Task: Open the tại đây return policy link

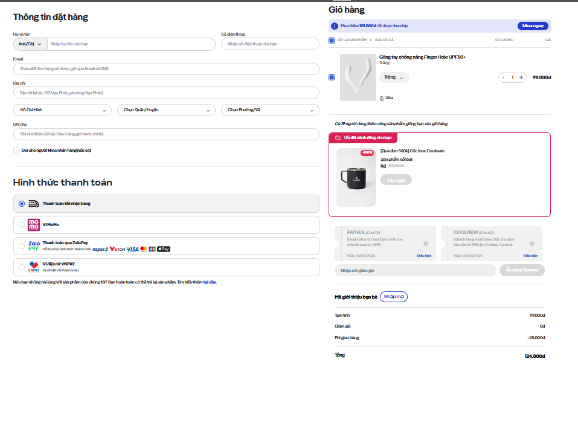Action: (210, 282)
